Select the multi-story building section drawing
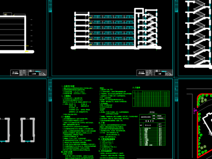212x159 pixels. tap(116, 29)
